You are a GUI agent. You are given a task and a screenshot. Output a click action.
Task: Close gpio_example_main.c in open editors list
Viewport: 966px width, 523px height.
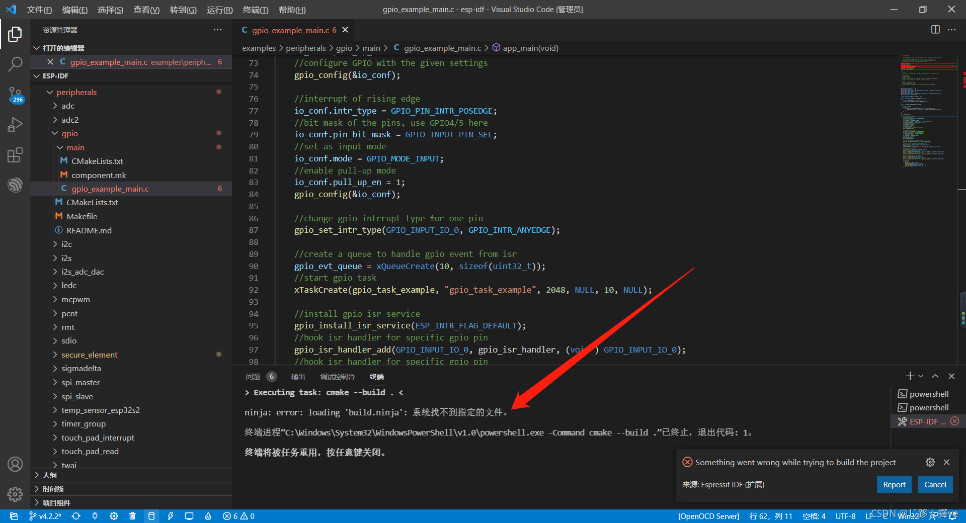50,62
